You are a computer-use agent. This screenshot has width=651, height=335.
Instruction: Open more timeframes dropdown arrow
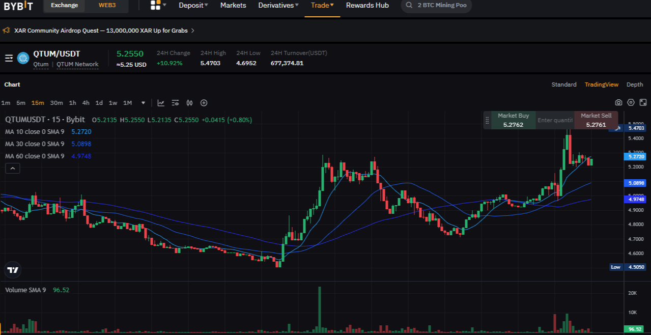143,103
